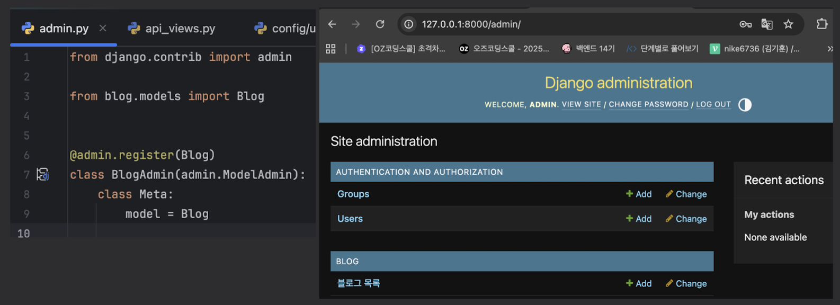Open the saved passwords key icon
Image resolution: width=840 pixels, height=305 pixels.
745,24
